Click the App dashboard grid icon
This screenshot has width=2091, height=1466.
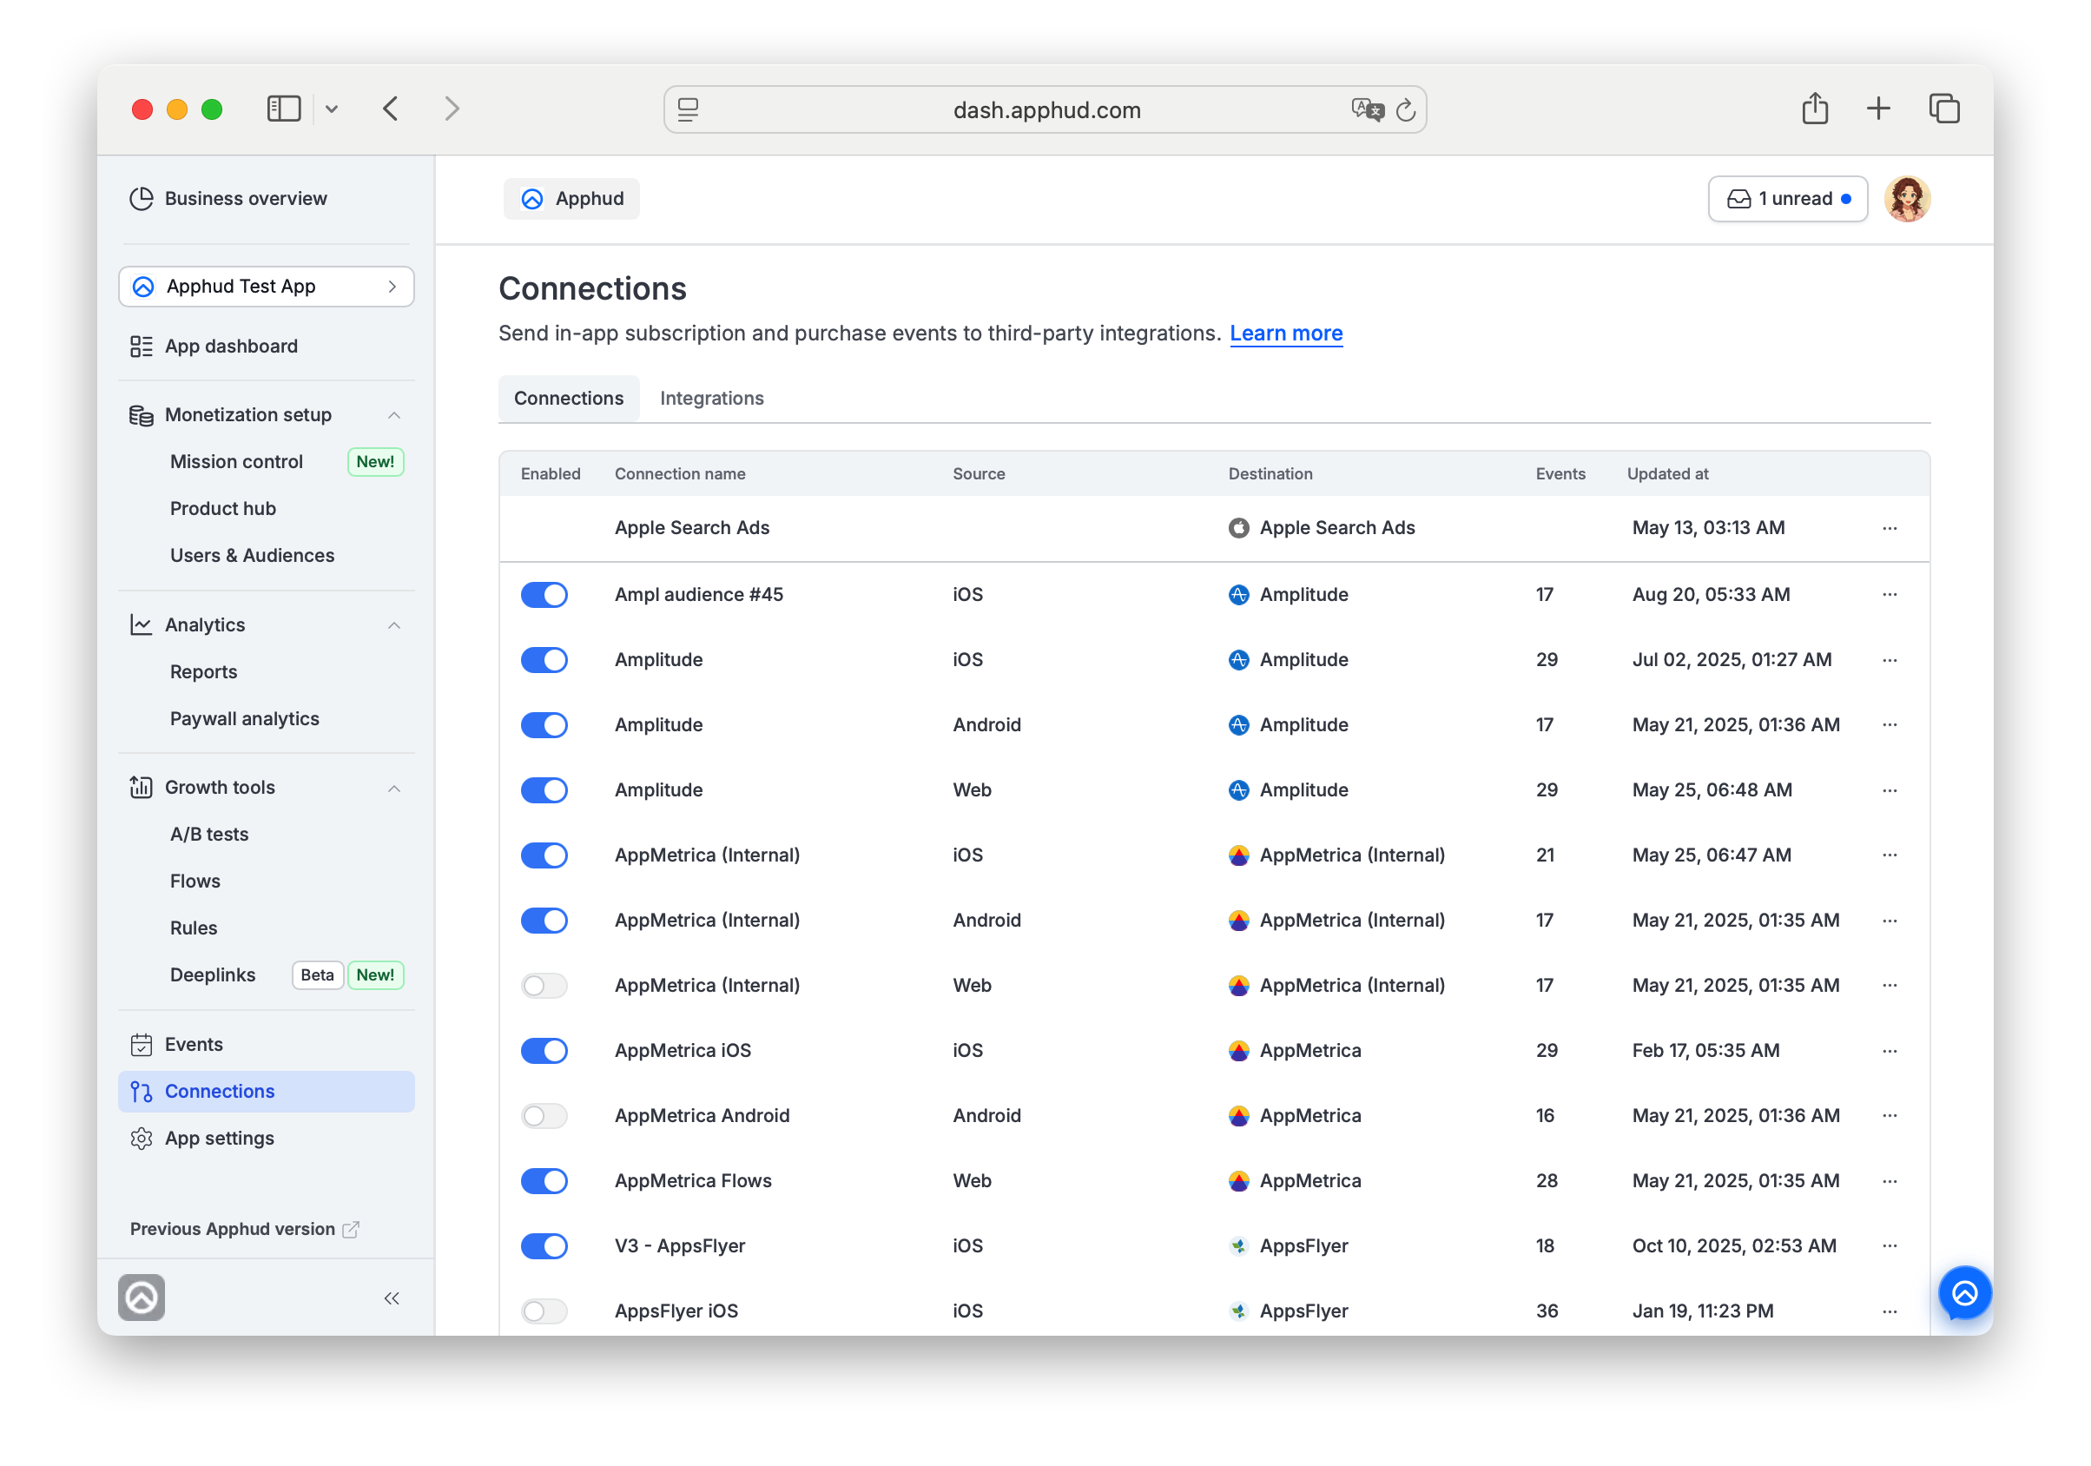coord(142,347)
